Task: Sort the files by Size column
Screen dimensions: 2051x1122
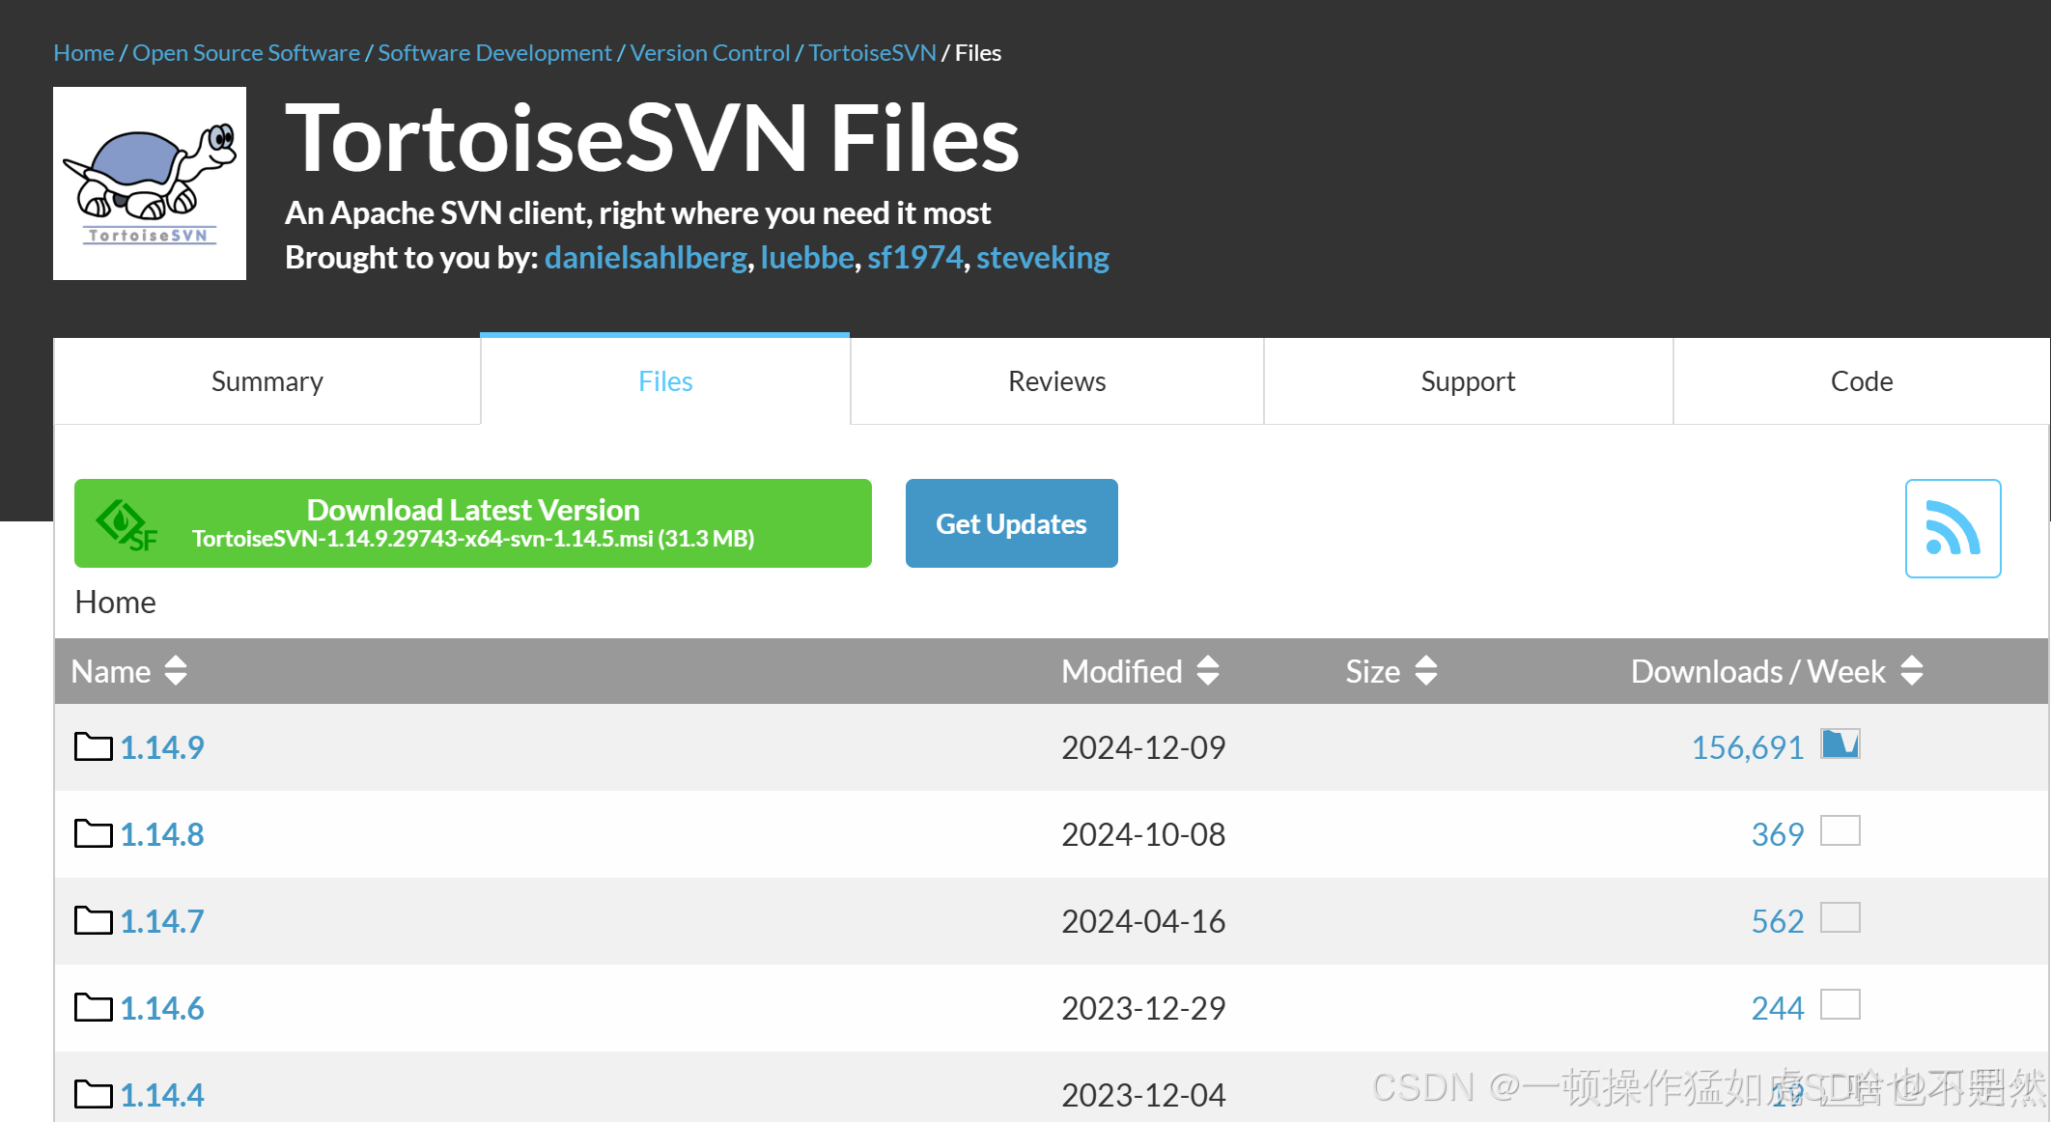Action: point(1389,671)
